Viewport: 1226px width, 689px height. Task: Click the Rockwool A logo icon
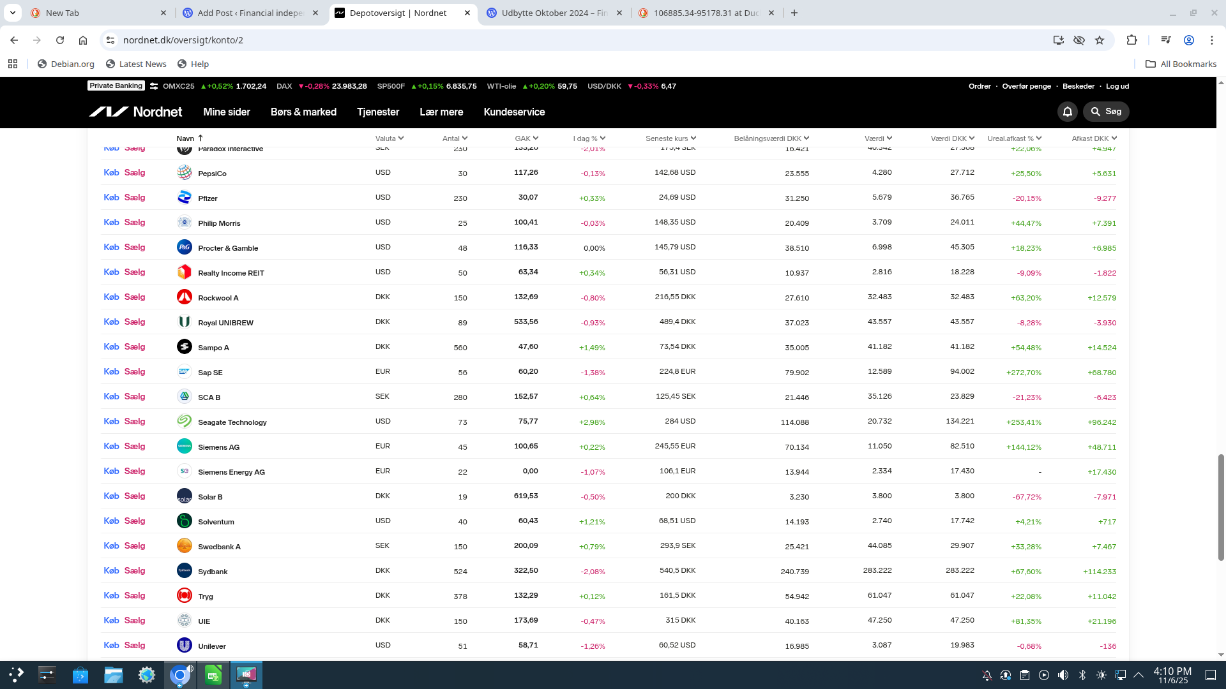tap(184, 297)
